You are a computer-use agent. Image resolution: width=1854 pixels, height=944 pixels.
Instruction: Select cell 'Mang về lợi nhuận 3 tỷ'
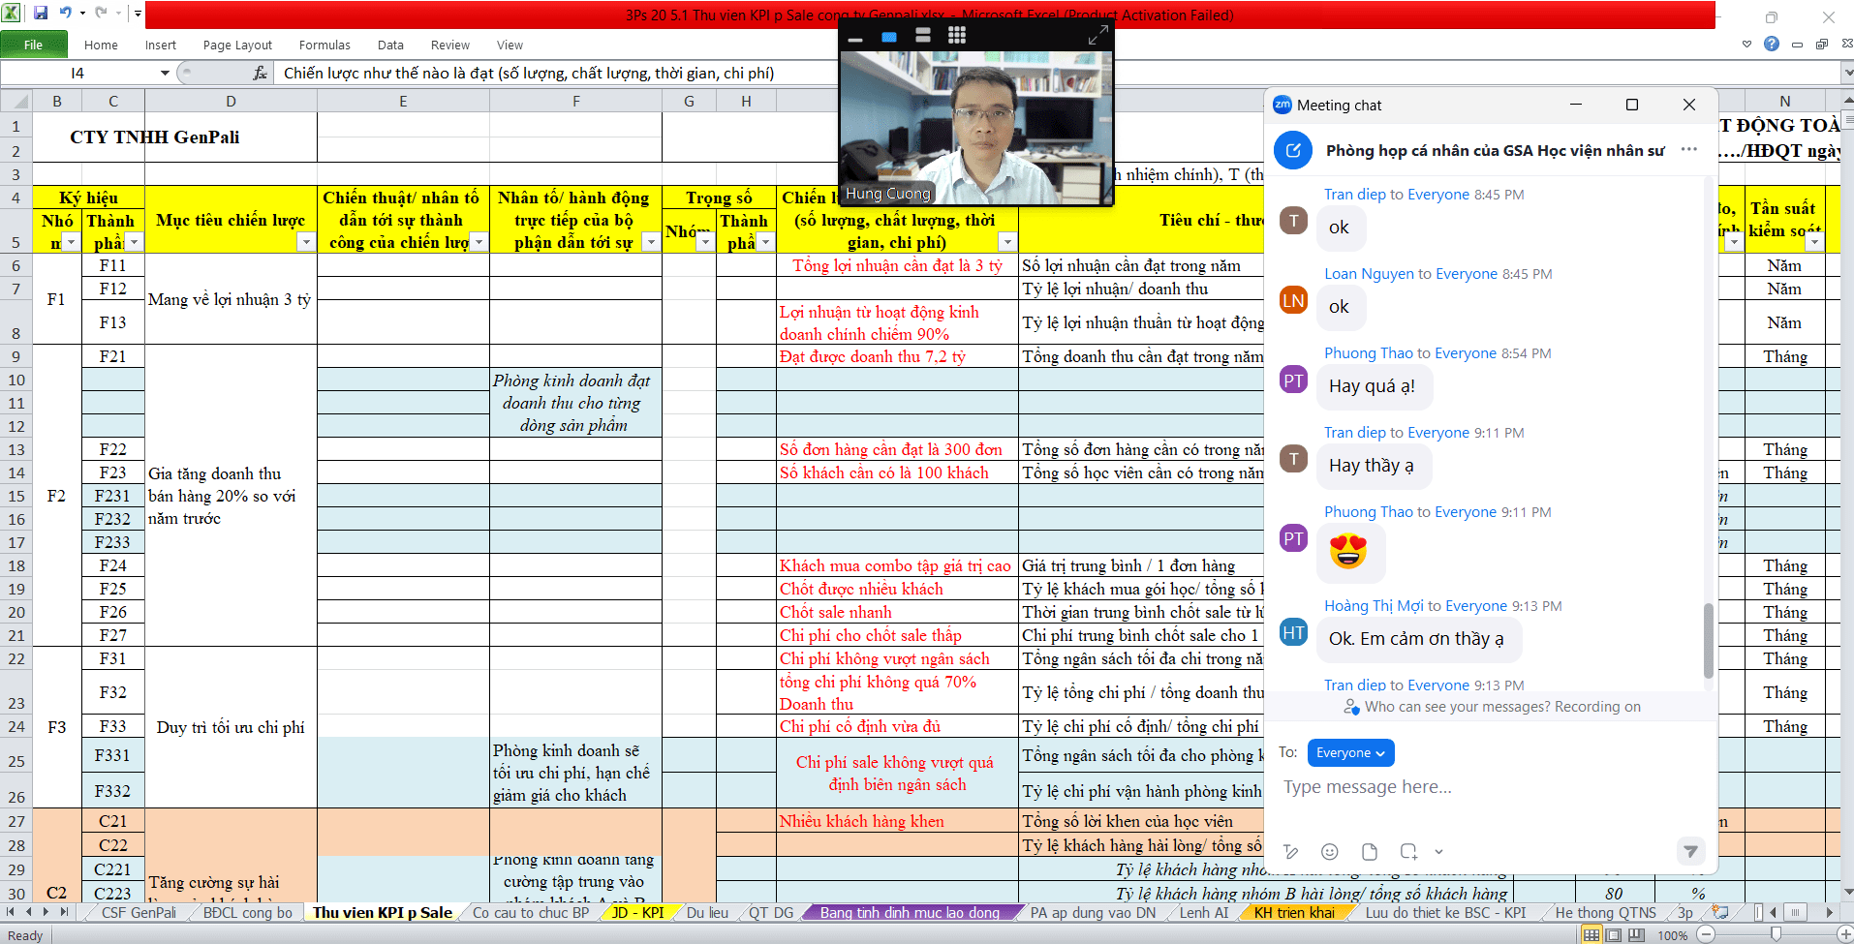click(x=231, y=299)
